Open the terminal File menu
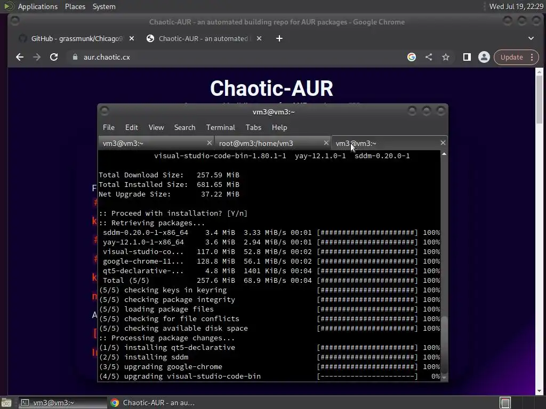Screen dimensions: 546x409 [x=109, y=127]
